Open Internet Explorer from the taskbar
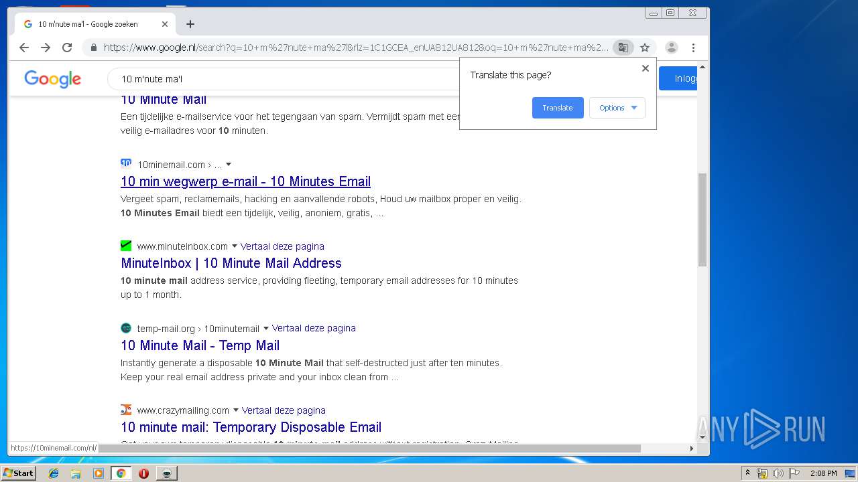 pyautogui.click(x=54, y=473)
